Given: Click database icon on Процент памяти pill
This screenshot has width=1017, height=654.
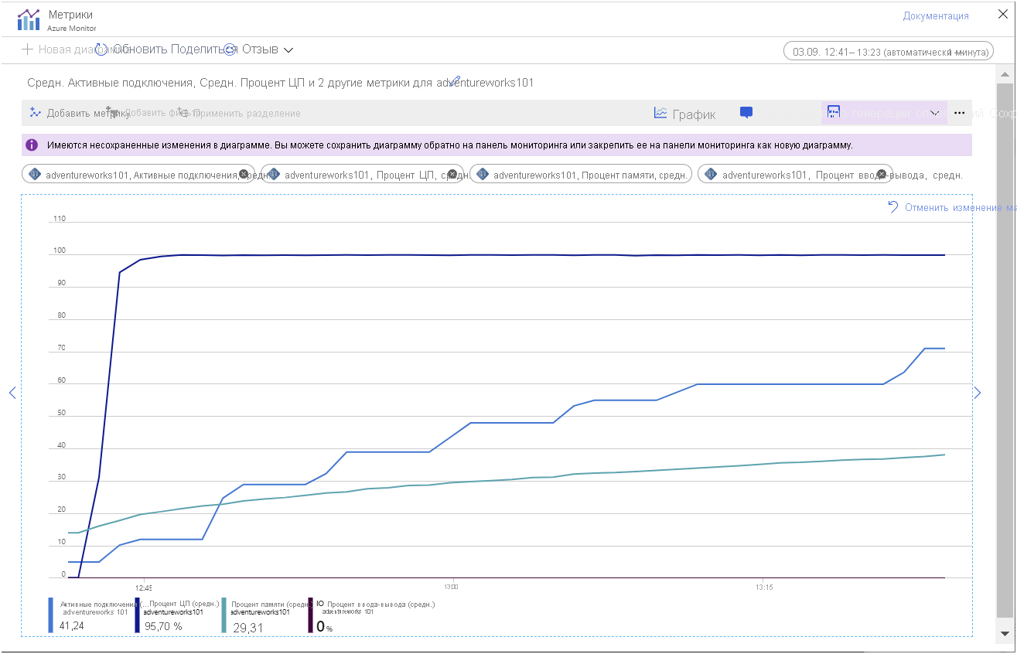Looking at the screenshot, I should 483,174.
